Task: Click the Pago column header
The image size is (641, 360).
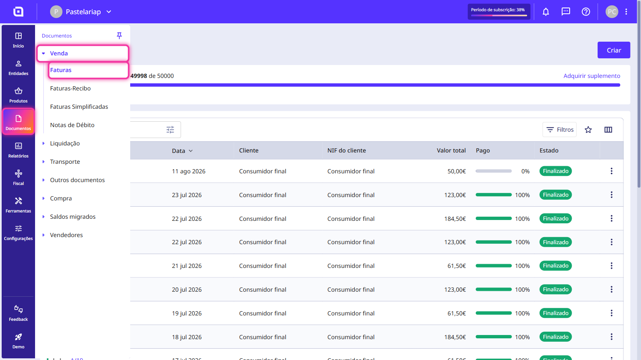Action: point(483,150)
